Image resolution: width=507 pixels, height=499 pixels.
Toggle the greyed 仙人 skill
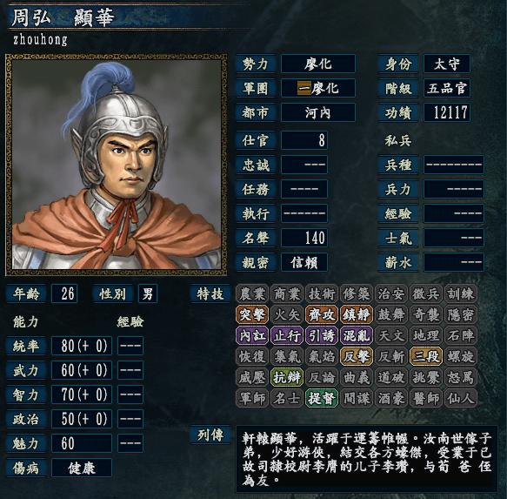pos(460,398)
